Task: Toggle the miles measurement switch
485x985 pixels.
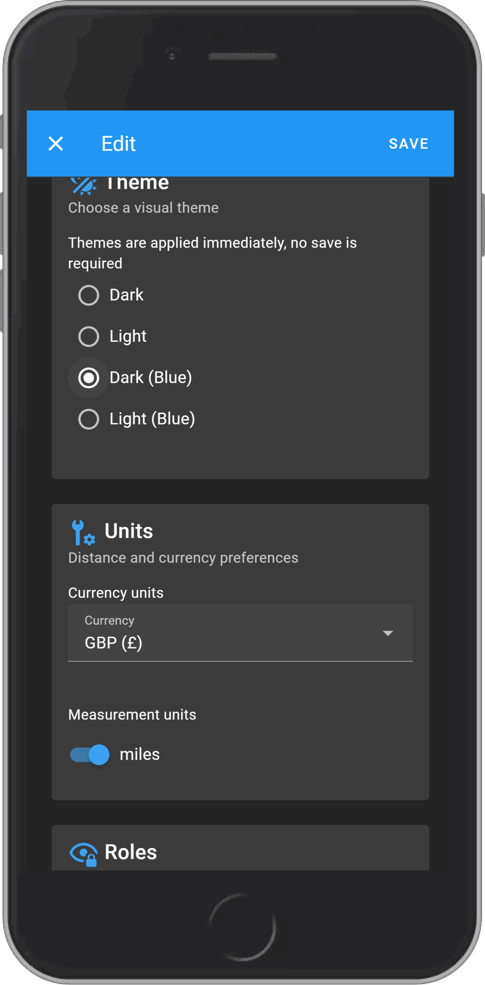Action: [x=90, y=755]
